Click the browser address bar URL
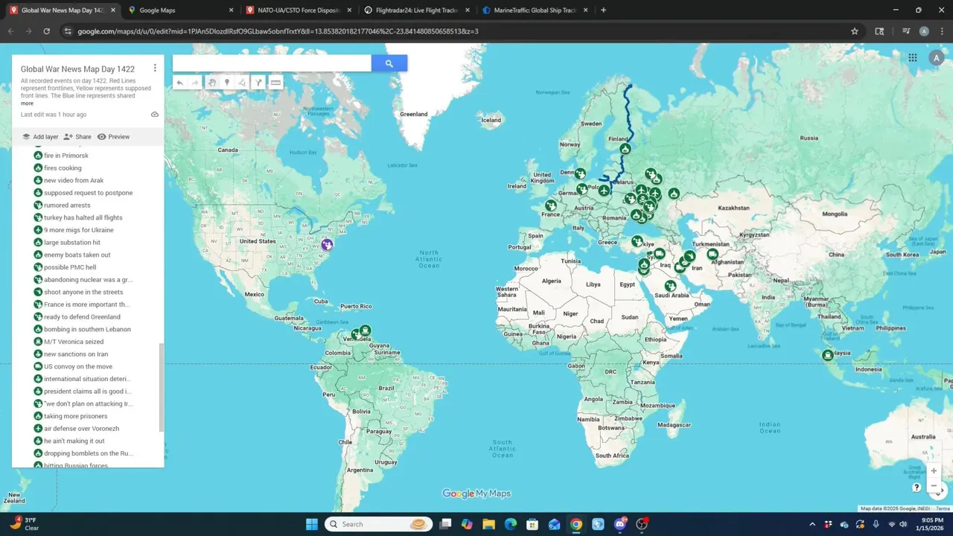This screenshot has width=953, height=536. pos(278,31)
